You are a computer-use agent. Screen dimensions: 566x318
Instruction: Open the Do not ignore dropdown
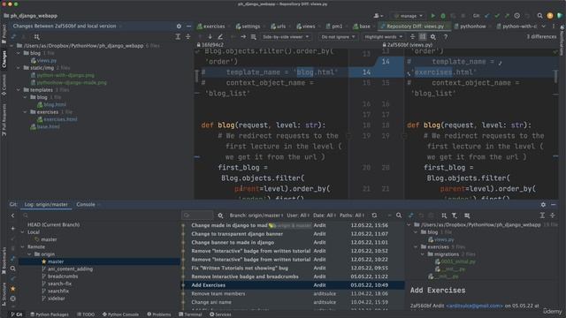338,37
